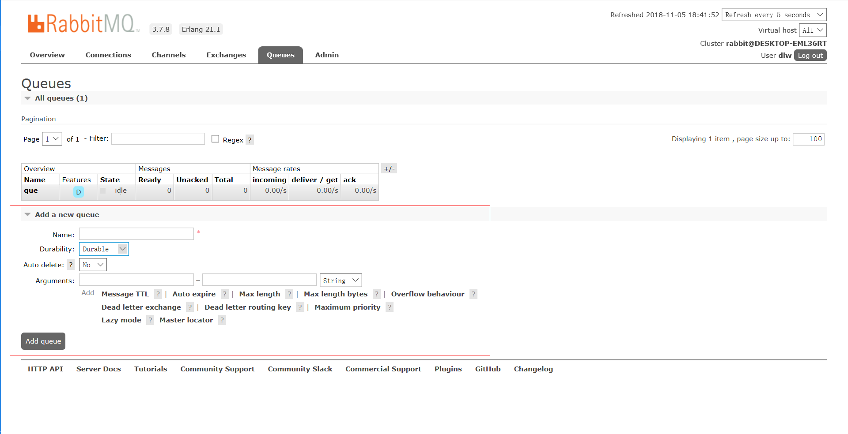Add Auto expire argument
The height and width of the screenshot is (434, 848).
pos(194,294)
